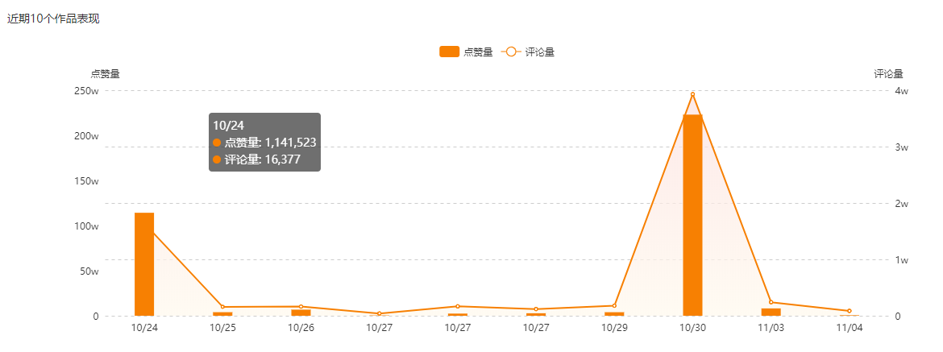Screen dimensions: 943x352
Task: Toggle the 评论量 legend line series
Action: tap(527, 52)
